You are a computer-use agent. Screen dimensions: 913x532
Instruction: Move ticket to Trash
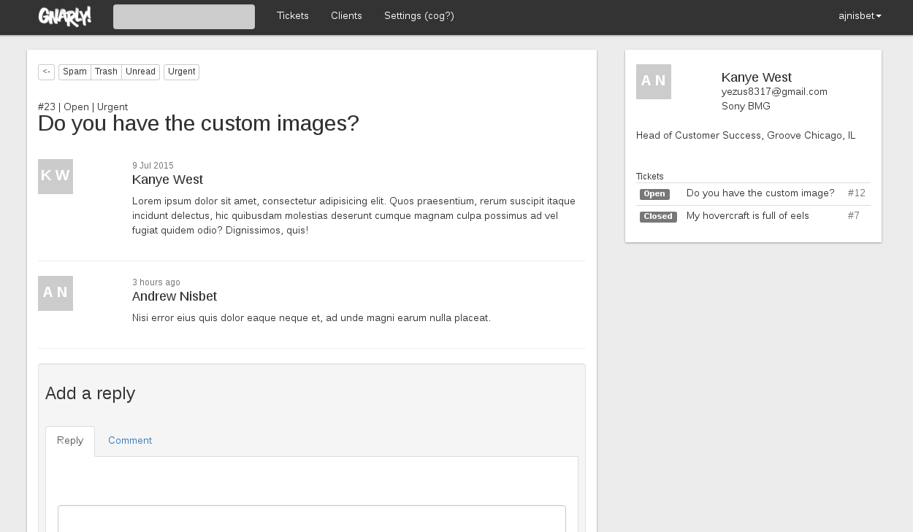106,72
